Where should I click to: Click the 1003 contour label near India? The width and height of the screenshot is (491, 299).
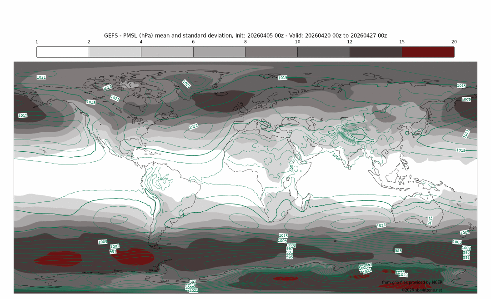click(336, 157)
